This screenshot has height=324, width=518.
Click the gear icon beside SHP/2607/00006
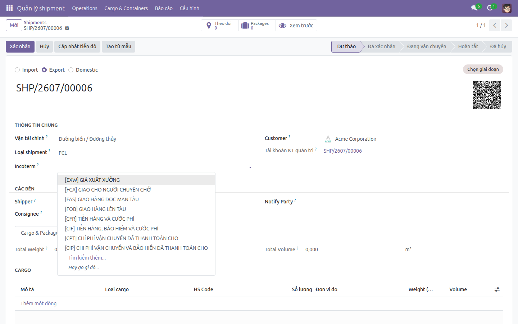[67, 28]
